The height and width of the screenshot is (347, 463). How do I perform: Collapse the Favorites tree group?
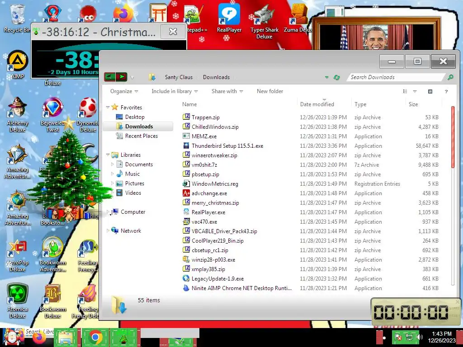tap(108, 108)
